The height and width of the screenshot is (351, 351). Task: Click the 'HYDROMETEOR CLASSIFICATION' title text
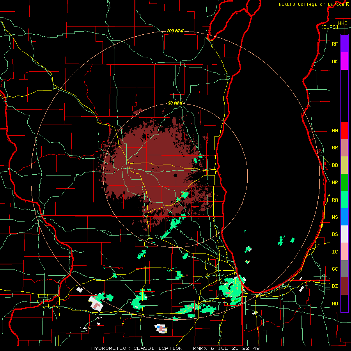coord(137,348)
